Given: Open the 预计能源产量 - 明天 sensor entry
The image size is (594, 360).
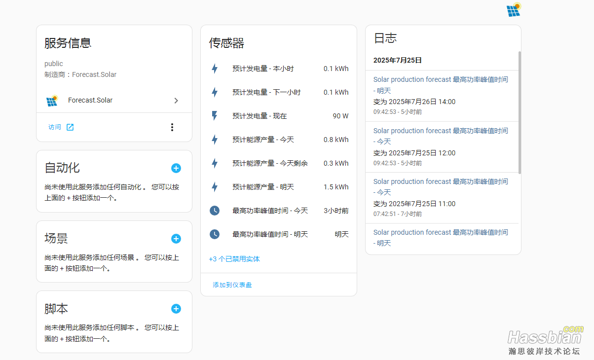Looking at the screenshot, I should click(279, 187).
